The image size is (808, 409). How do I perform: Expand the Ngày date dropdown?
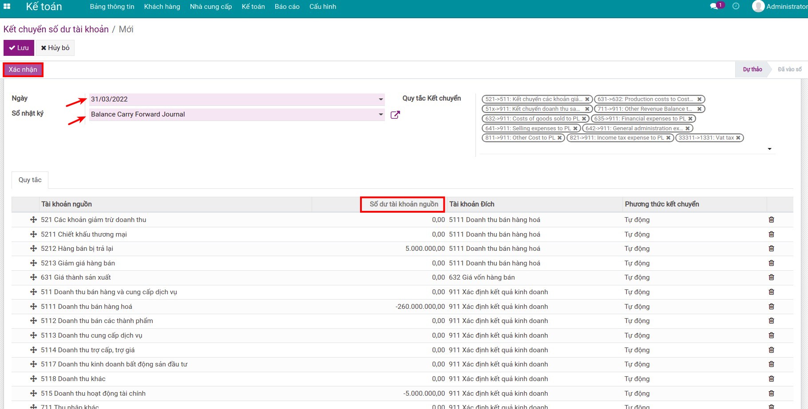pyautogui.click(x=380, y=99)
